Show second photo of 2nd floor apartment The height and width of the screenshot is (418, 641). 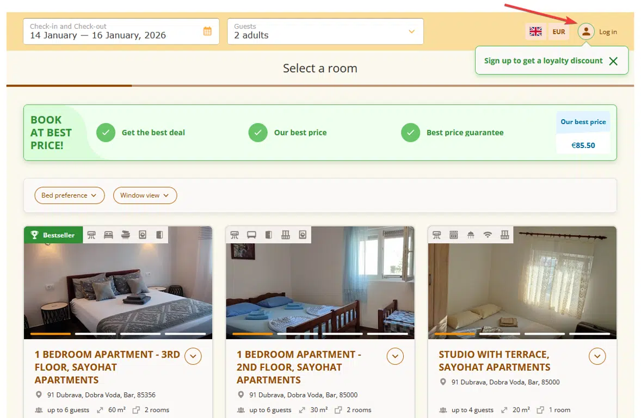click(x=297, y=334)
